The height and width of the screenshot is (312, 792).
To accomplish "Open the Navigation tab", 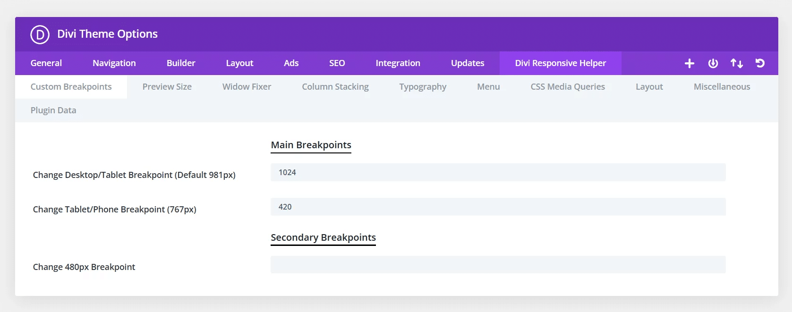I will point(114,63).
